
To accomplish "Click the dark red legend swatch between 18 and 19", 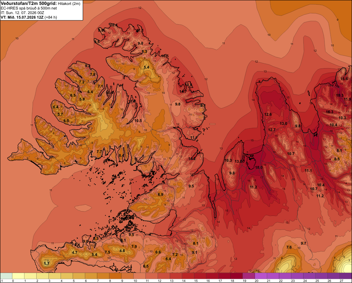I will click(237, 276).
